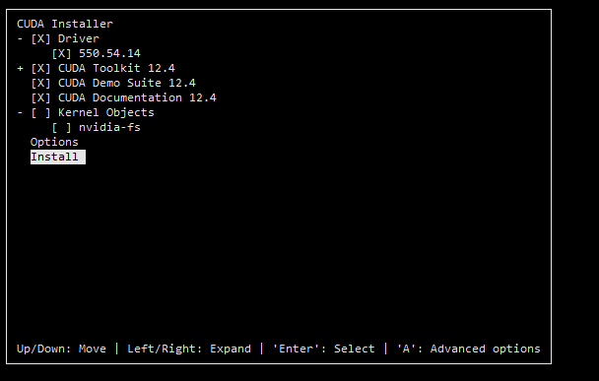Toggle the Driver checkbox
599x381 pixels.
(x=40, y=38)
